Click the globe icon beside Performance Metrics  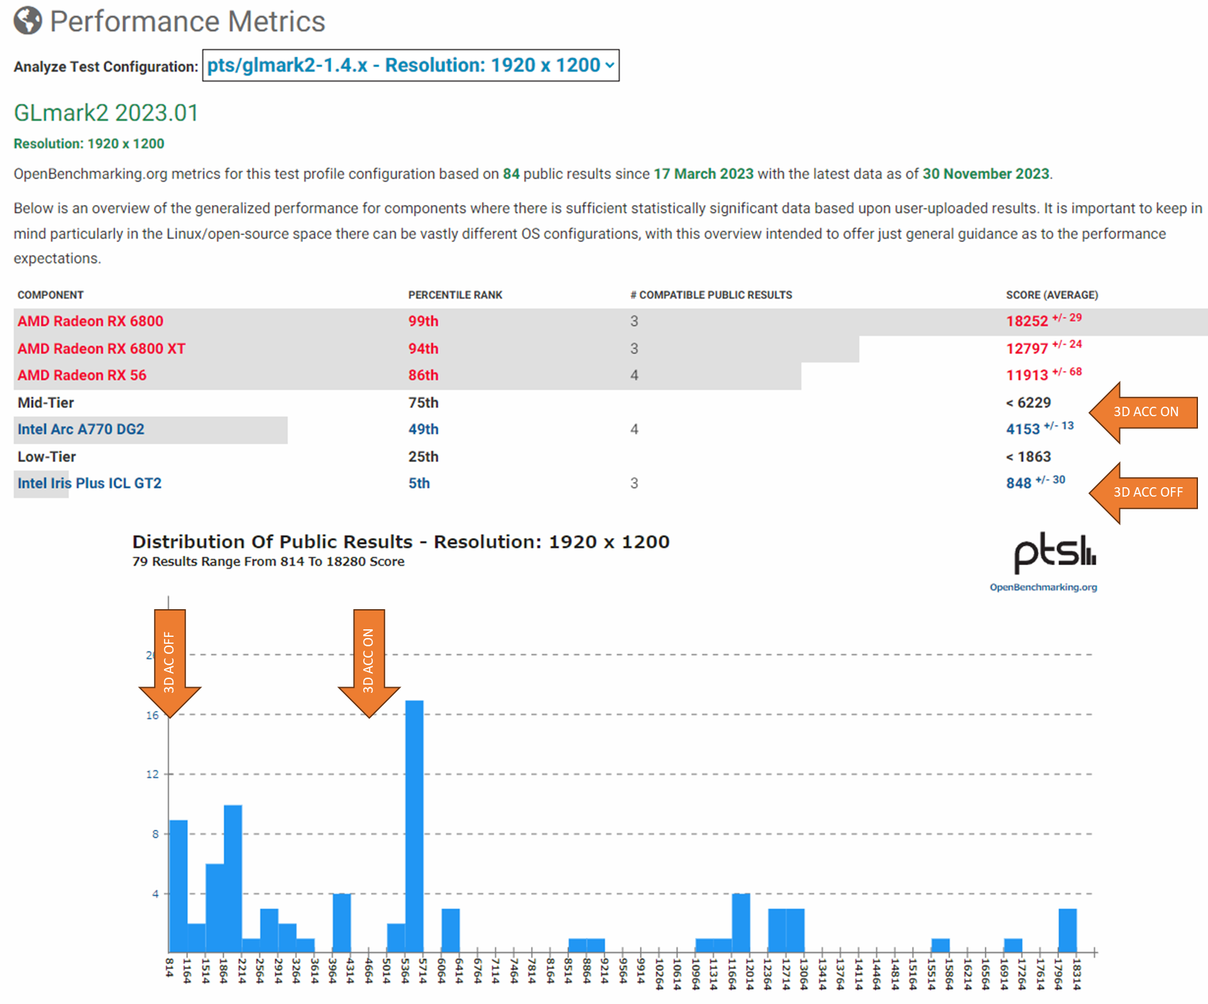[x=28, y=21]
